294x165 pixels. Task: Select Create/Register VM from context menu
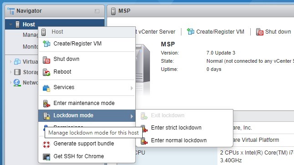[x=87, y=44]
